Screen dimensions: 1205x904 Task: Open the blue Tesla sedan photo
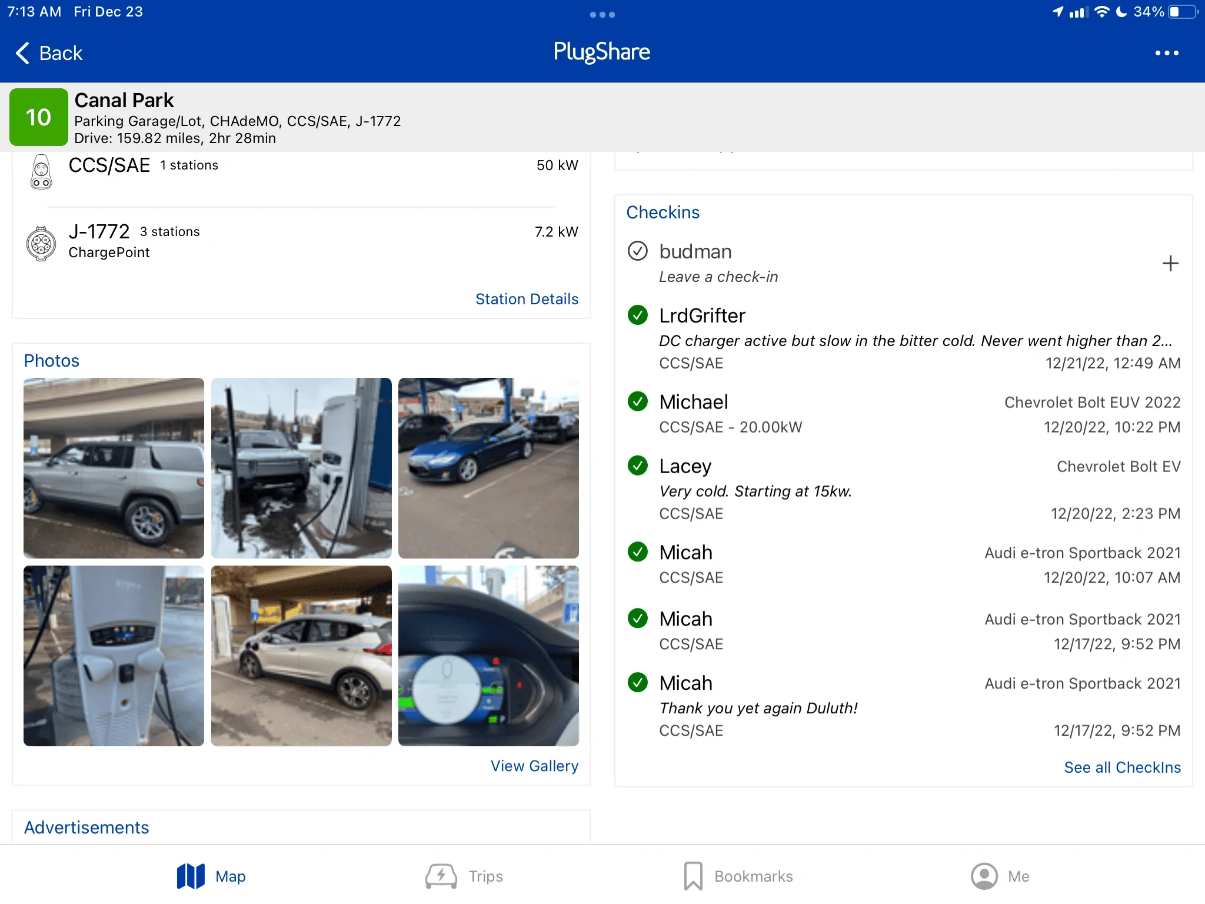[488, 468]
